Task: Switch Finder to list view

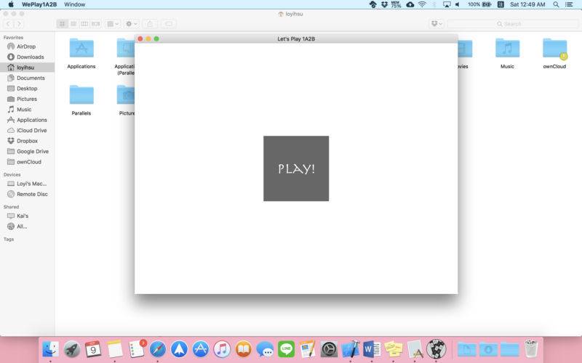Action: (x=73, y=24)
